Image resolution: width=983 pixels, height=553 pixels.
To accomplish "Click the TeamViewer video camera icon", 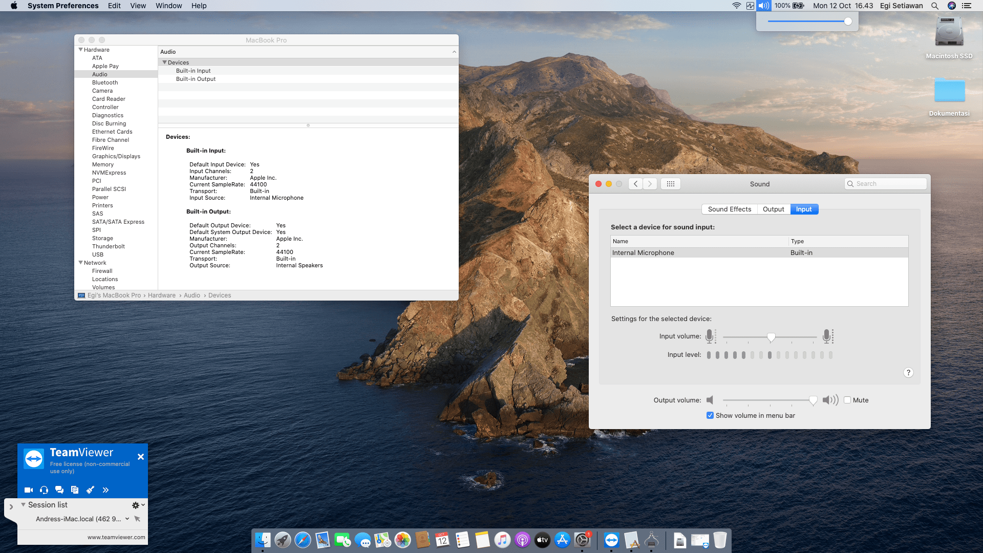I will coord(29,490).
